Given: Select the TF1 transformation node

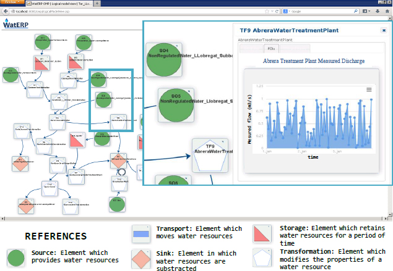Looking at the screenshot, I should tap(35, 90).
